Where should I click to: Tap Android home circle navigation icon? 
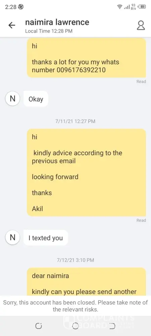pyautogui.click(x=75, y=326)
